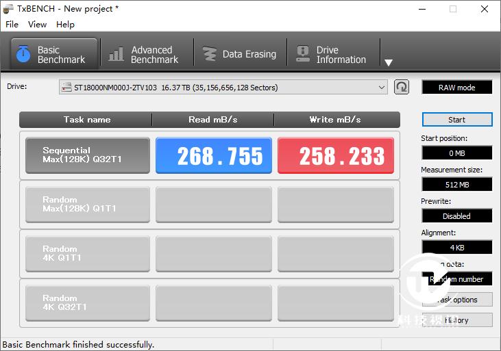This screenshot has width=501, height=351.
Task: Toggle the Sequential Max(128K) Q32T1 task
Action: tap(87, 155)
